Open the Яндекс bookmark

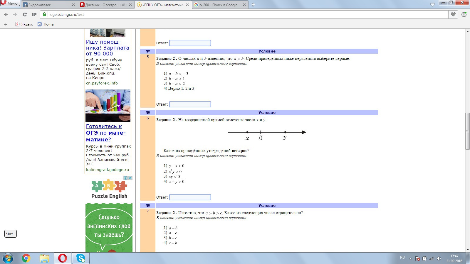point(24,24)
